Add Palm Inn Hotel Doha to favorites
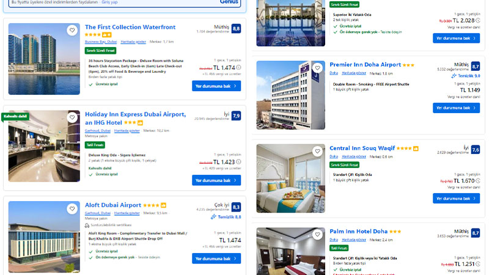The image size is (489, 275). coord(318,235)
